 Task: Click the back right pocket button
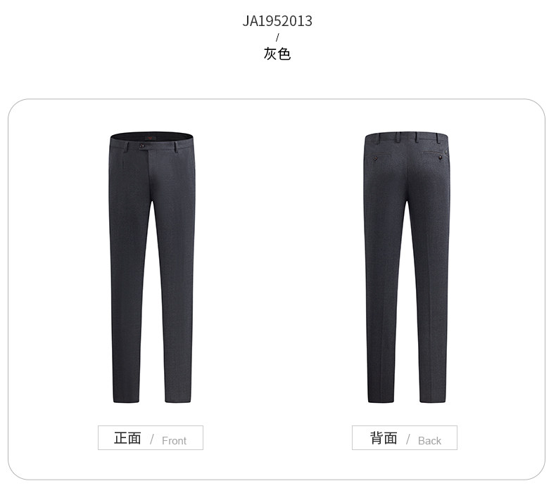pos(441,158)
